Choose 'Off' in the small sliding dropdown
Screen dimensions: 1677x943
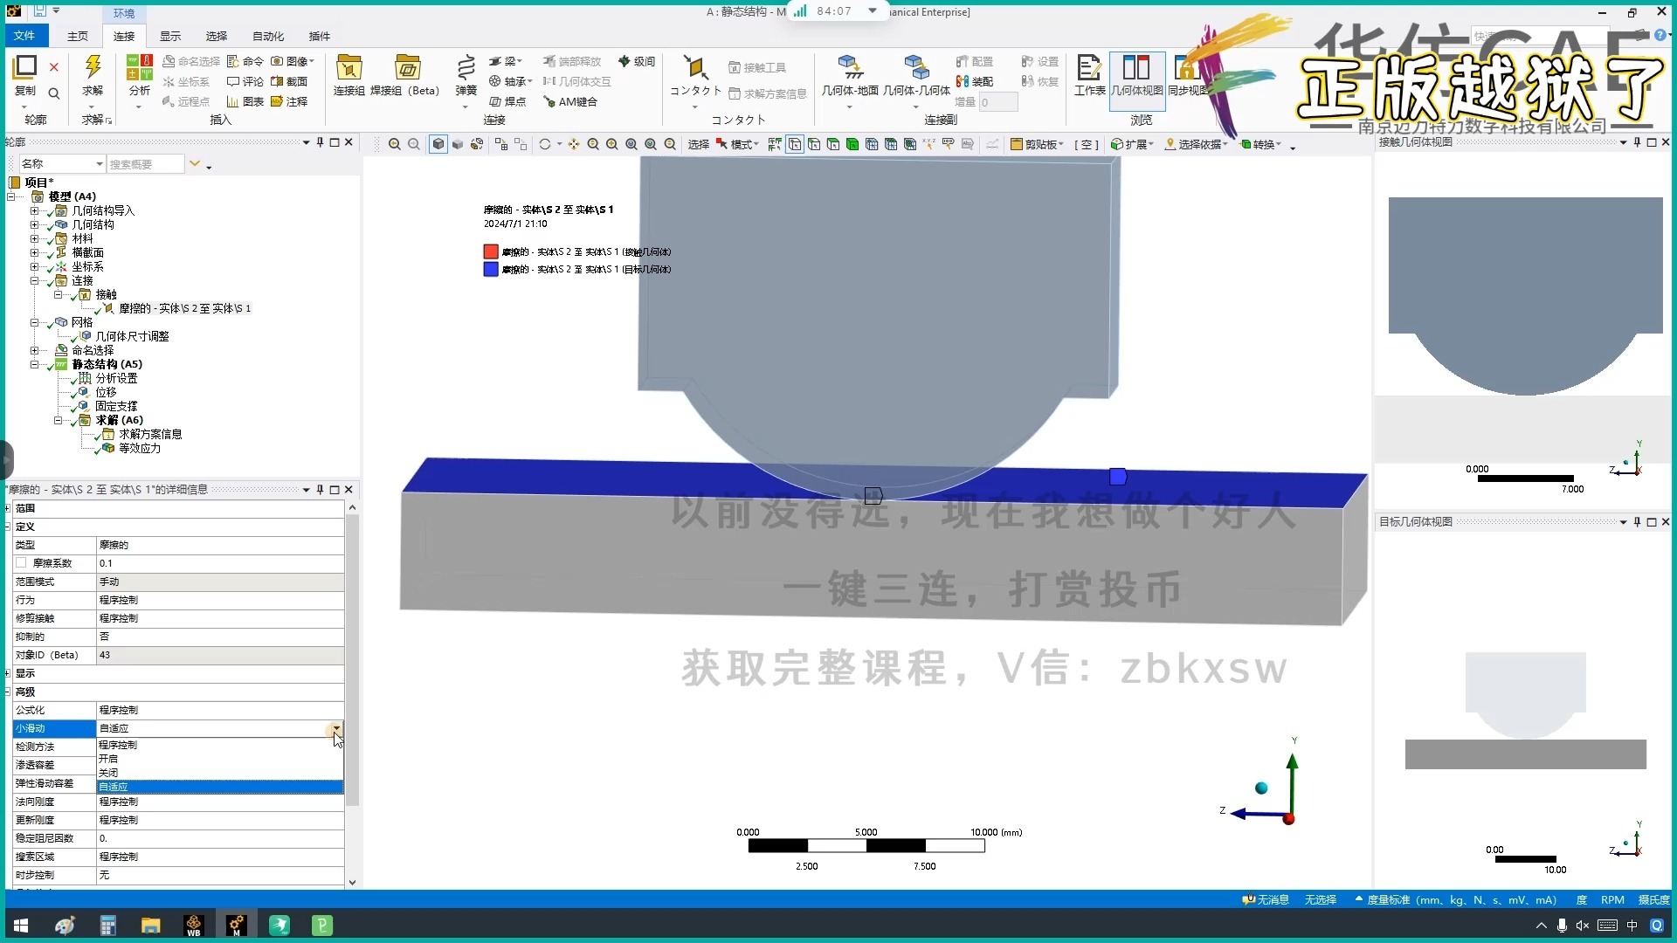[x=108, y=773]
